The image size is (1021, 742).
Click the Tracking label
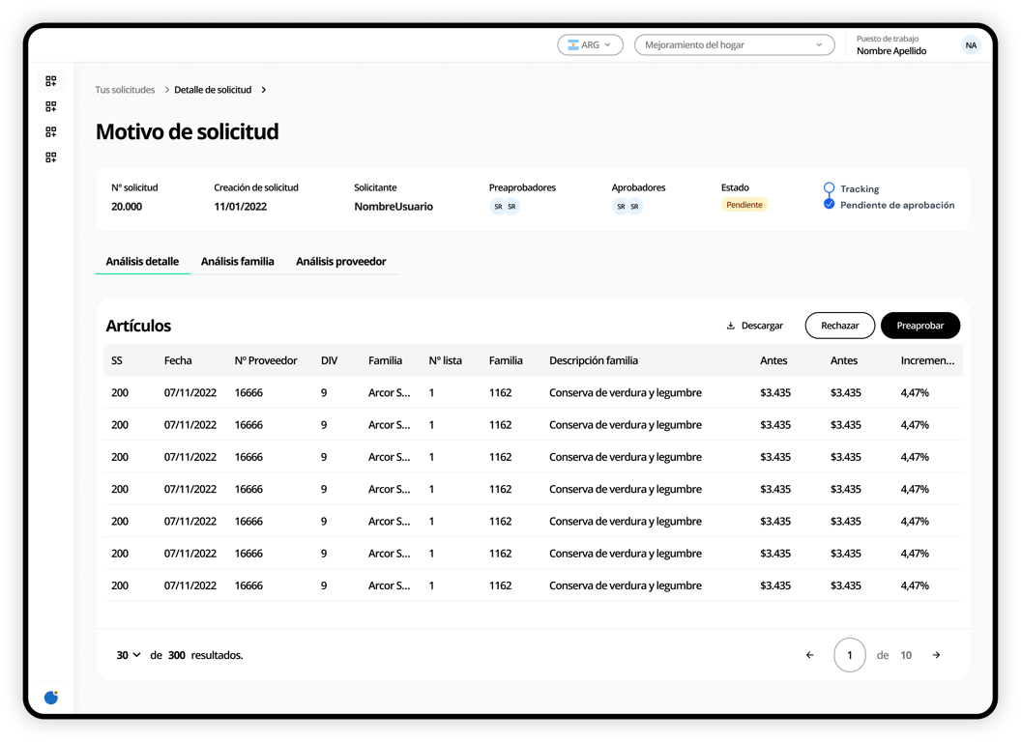tap(860, 188)
